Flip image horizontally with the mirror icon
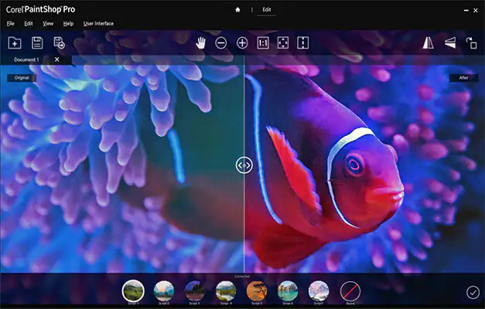Viewport: 485px width, 309px height. click(x=429, y=43)
